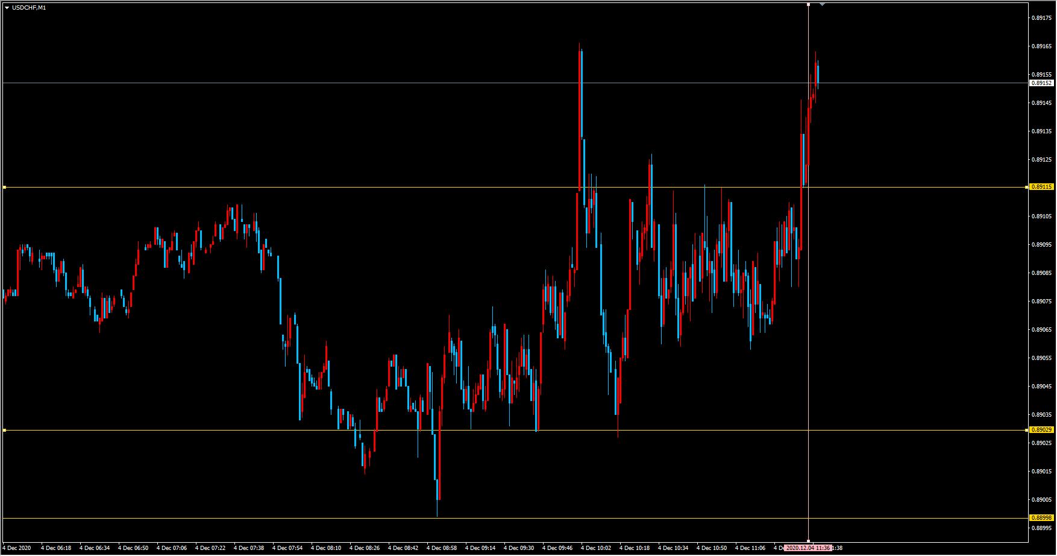Open the dropdown arrow beside USDCHF,M1
The height and width of the screenshot is (556, 1057).
[x=7, y=8]
